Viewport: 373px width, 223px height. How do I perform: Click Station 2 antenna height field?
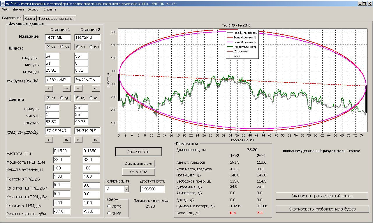pyautogui.click(x=92, y=168)
